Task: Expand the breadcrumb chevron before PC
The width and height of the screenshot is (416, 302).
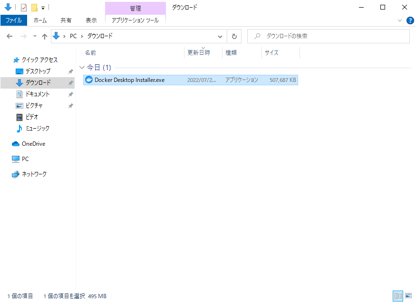Action: (64, 36)
